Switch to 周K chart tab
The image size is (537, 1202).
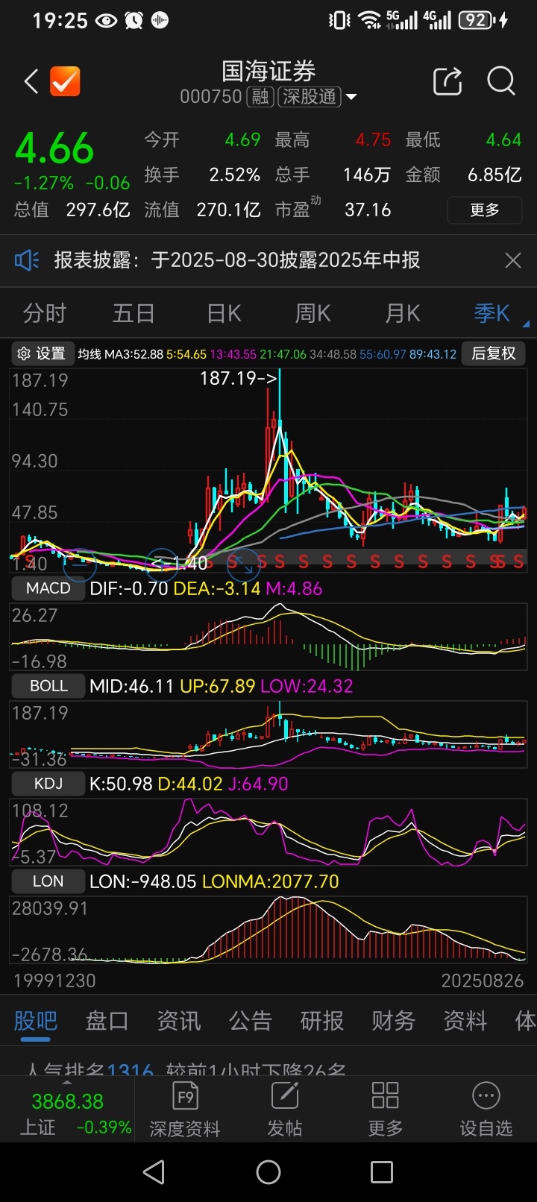313,313
